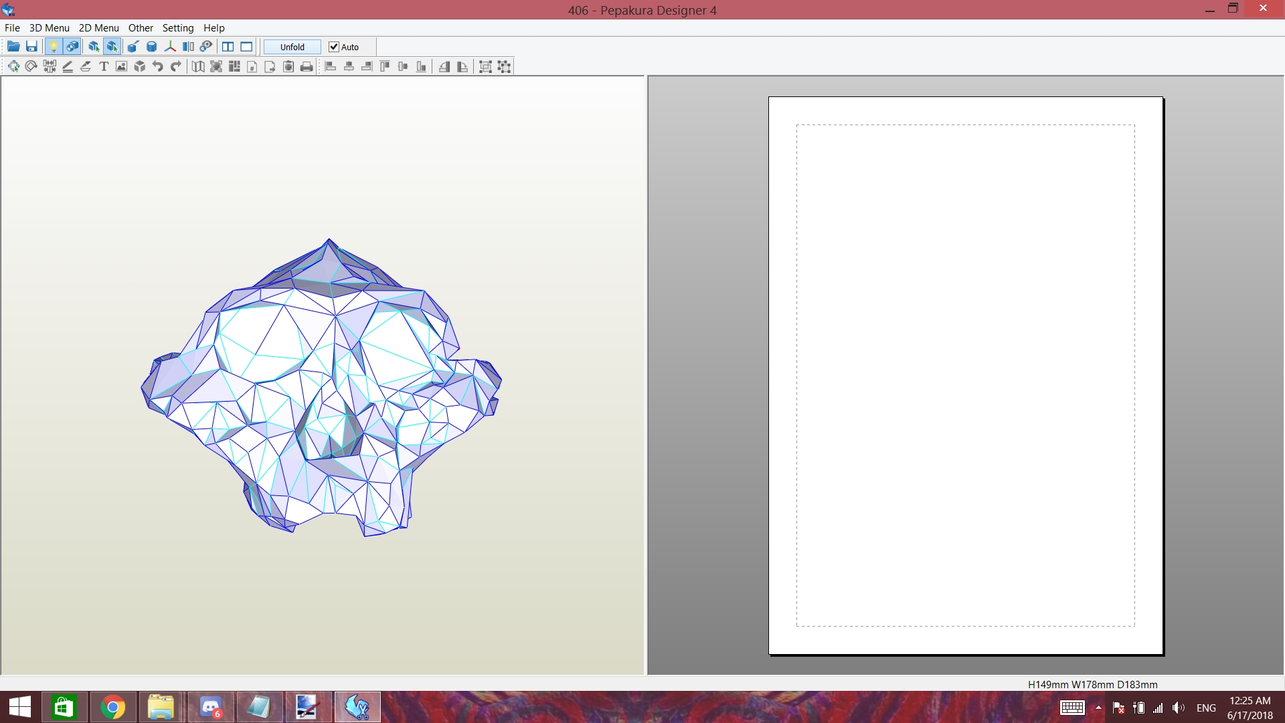Click the volume speaker tray icon
Viewport: 1285px width, 723px height.
coord(1179,708)
